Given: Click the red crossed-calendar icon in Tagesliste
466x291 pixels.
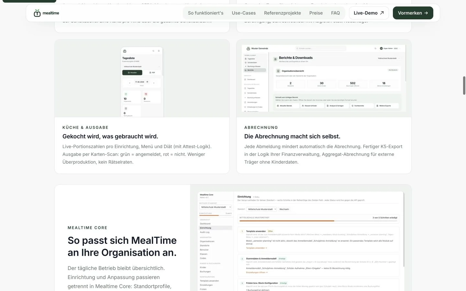Looking at the screenshot, I should [x=146, y=94].
